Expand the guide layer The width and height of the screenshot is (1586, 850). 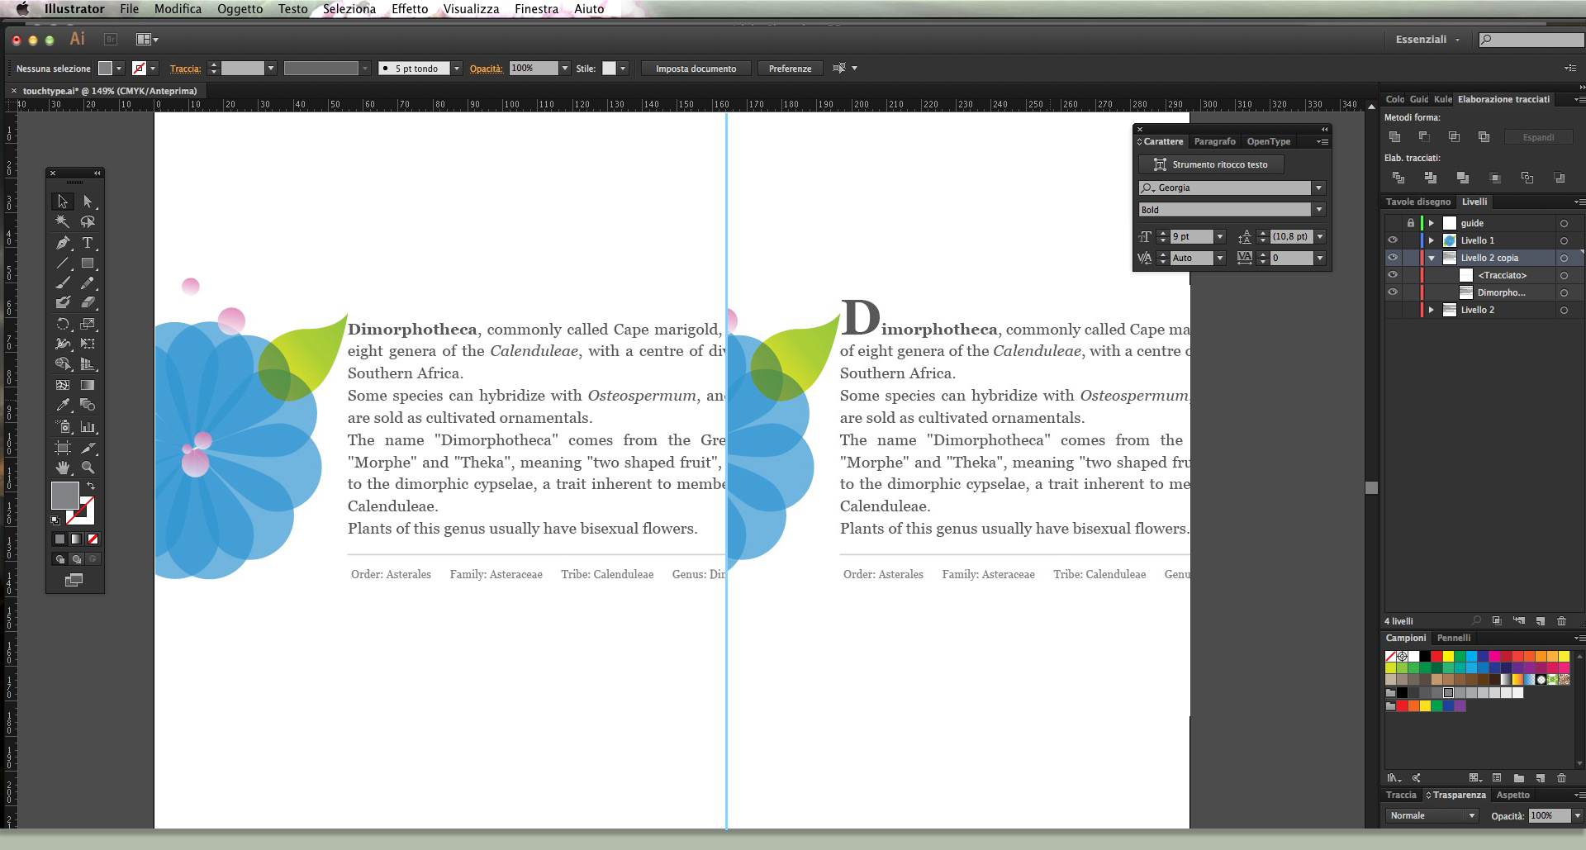click(1432, 223)
